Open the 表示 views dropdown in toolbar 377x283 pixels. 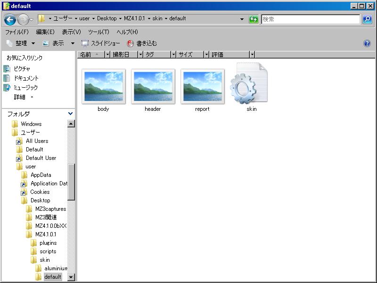point(58,43)
